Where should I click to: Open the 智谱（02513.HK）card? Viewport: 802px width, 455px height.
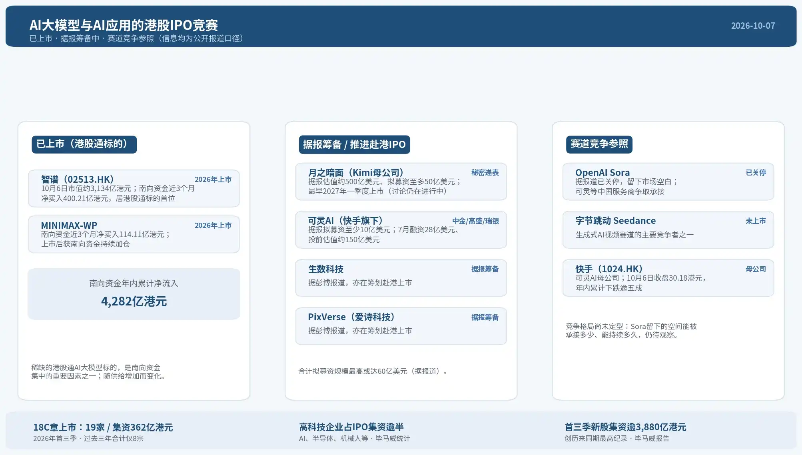(134, 188)
